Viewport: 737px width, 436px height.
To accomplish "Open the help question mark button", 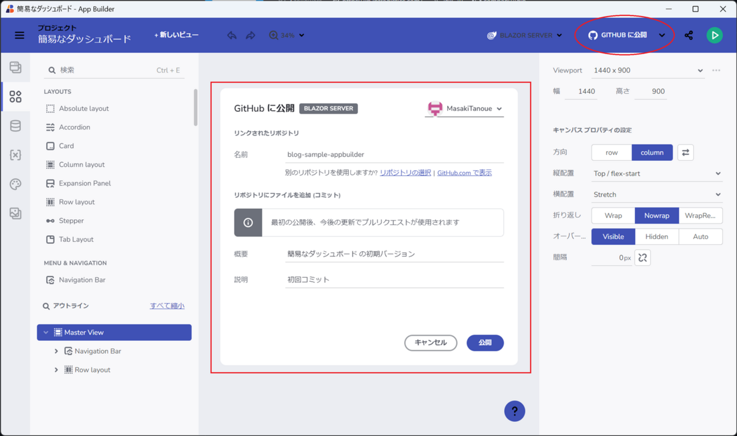I will click(515, 411).
